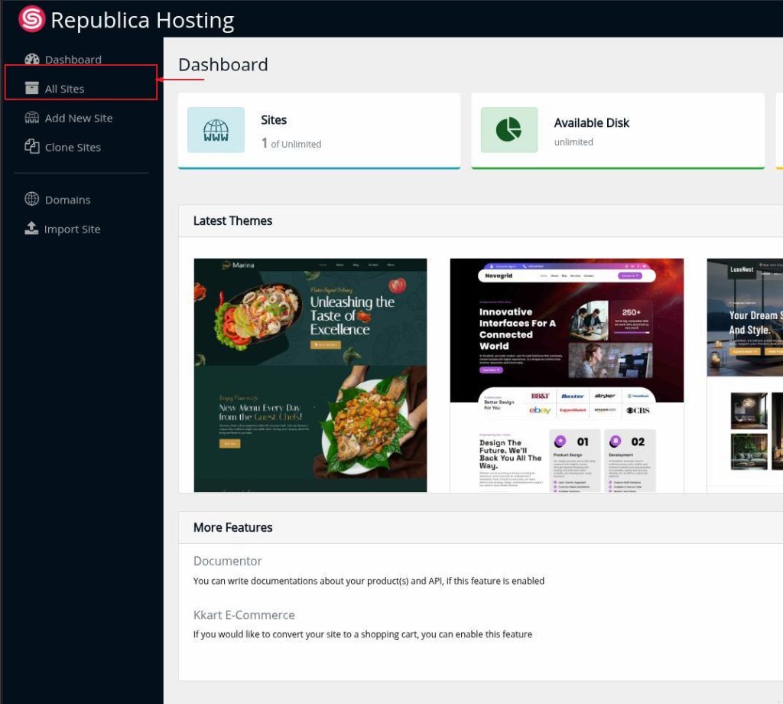Select Add New Site menu entry
This screenshot has width=783, height=704.
click(x=78, y=118)
